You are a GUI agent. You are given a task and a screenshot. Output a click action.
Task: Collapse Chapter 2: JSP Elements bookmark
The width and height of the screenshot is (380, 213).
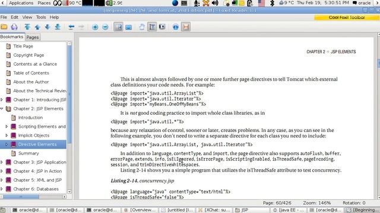click(x=2, y=108)
